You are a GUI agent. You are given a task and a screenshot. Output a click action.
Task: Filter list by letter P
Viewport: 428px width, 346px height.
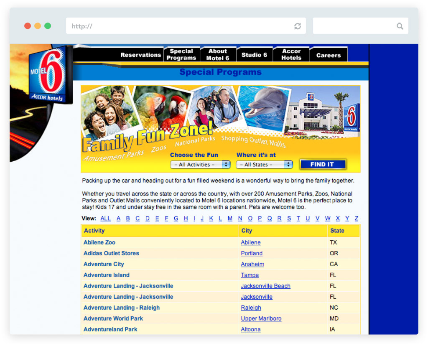[x=260, y=218]
